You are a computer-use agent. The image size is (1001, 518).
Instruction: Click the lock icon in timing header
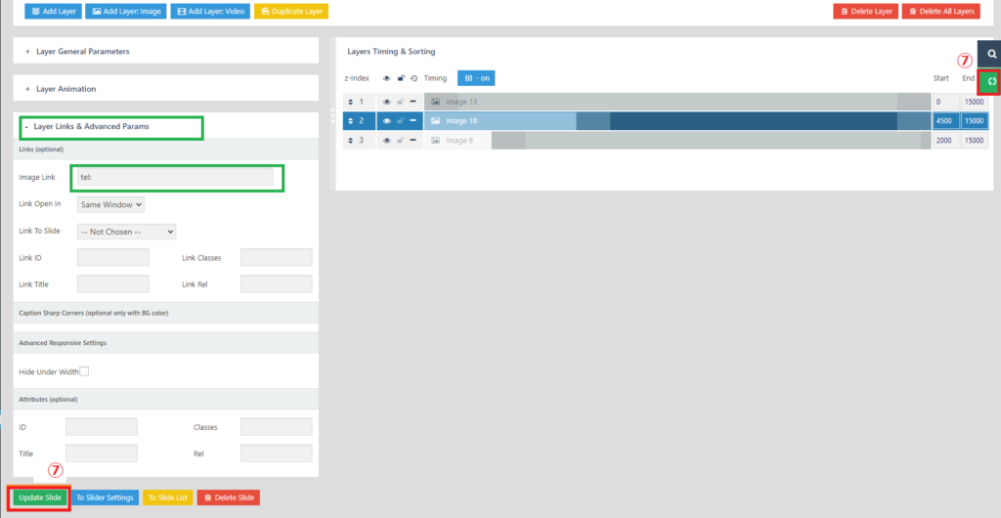(400, 78)
